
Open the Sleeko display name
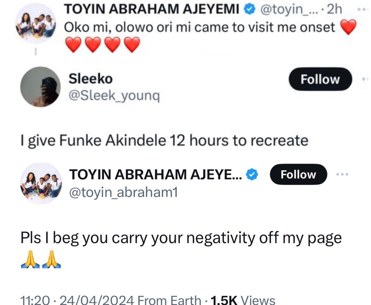[91, 79]
